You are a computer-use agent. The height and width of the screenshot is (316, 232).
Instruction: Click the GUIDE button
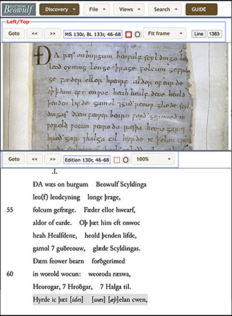[x=202, y=10]
